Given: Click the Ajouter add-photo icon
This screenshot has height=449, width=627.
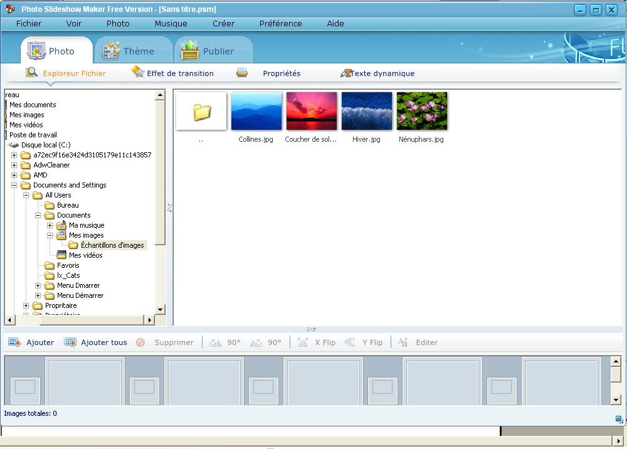Looking at the screenshot, I should click(x=14, y=342).
